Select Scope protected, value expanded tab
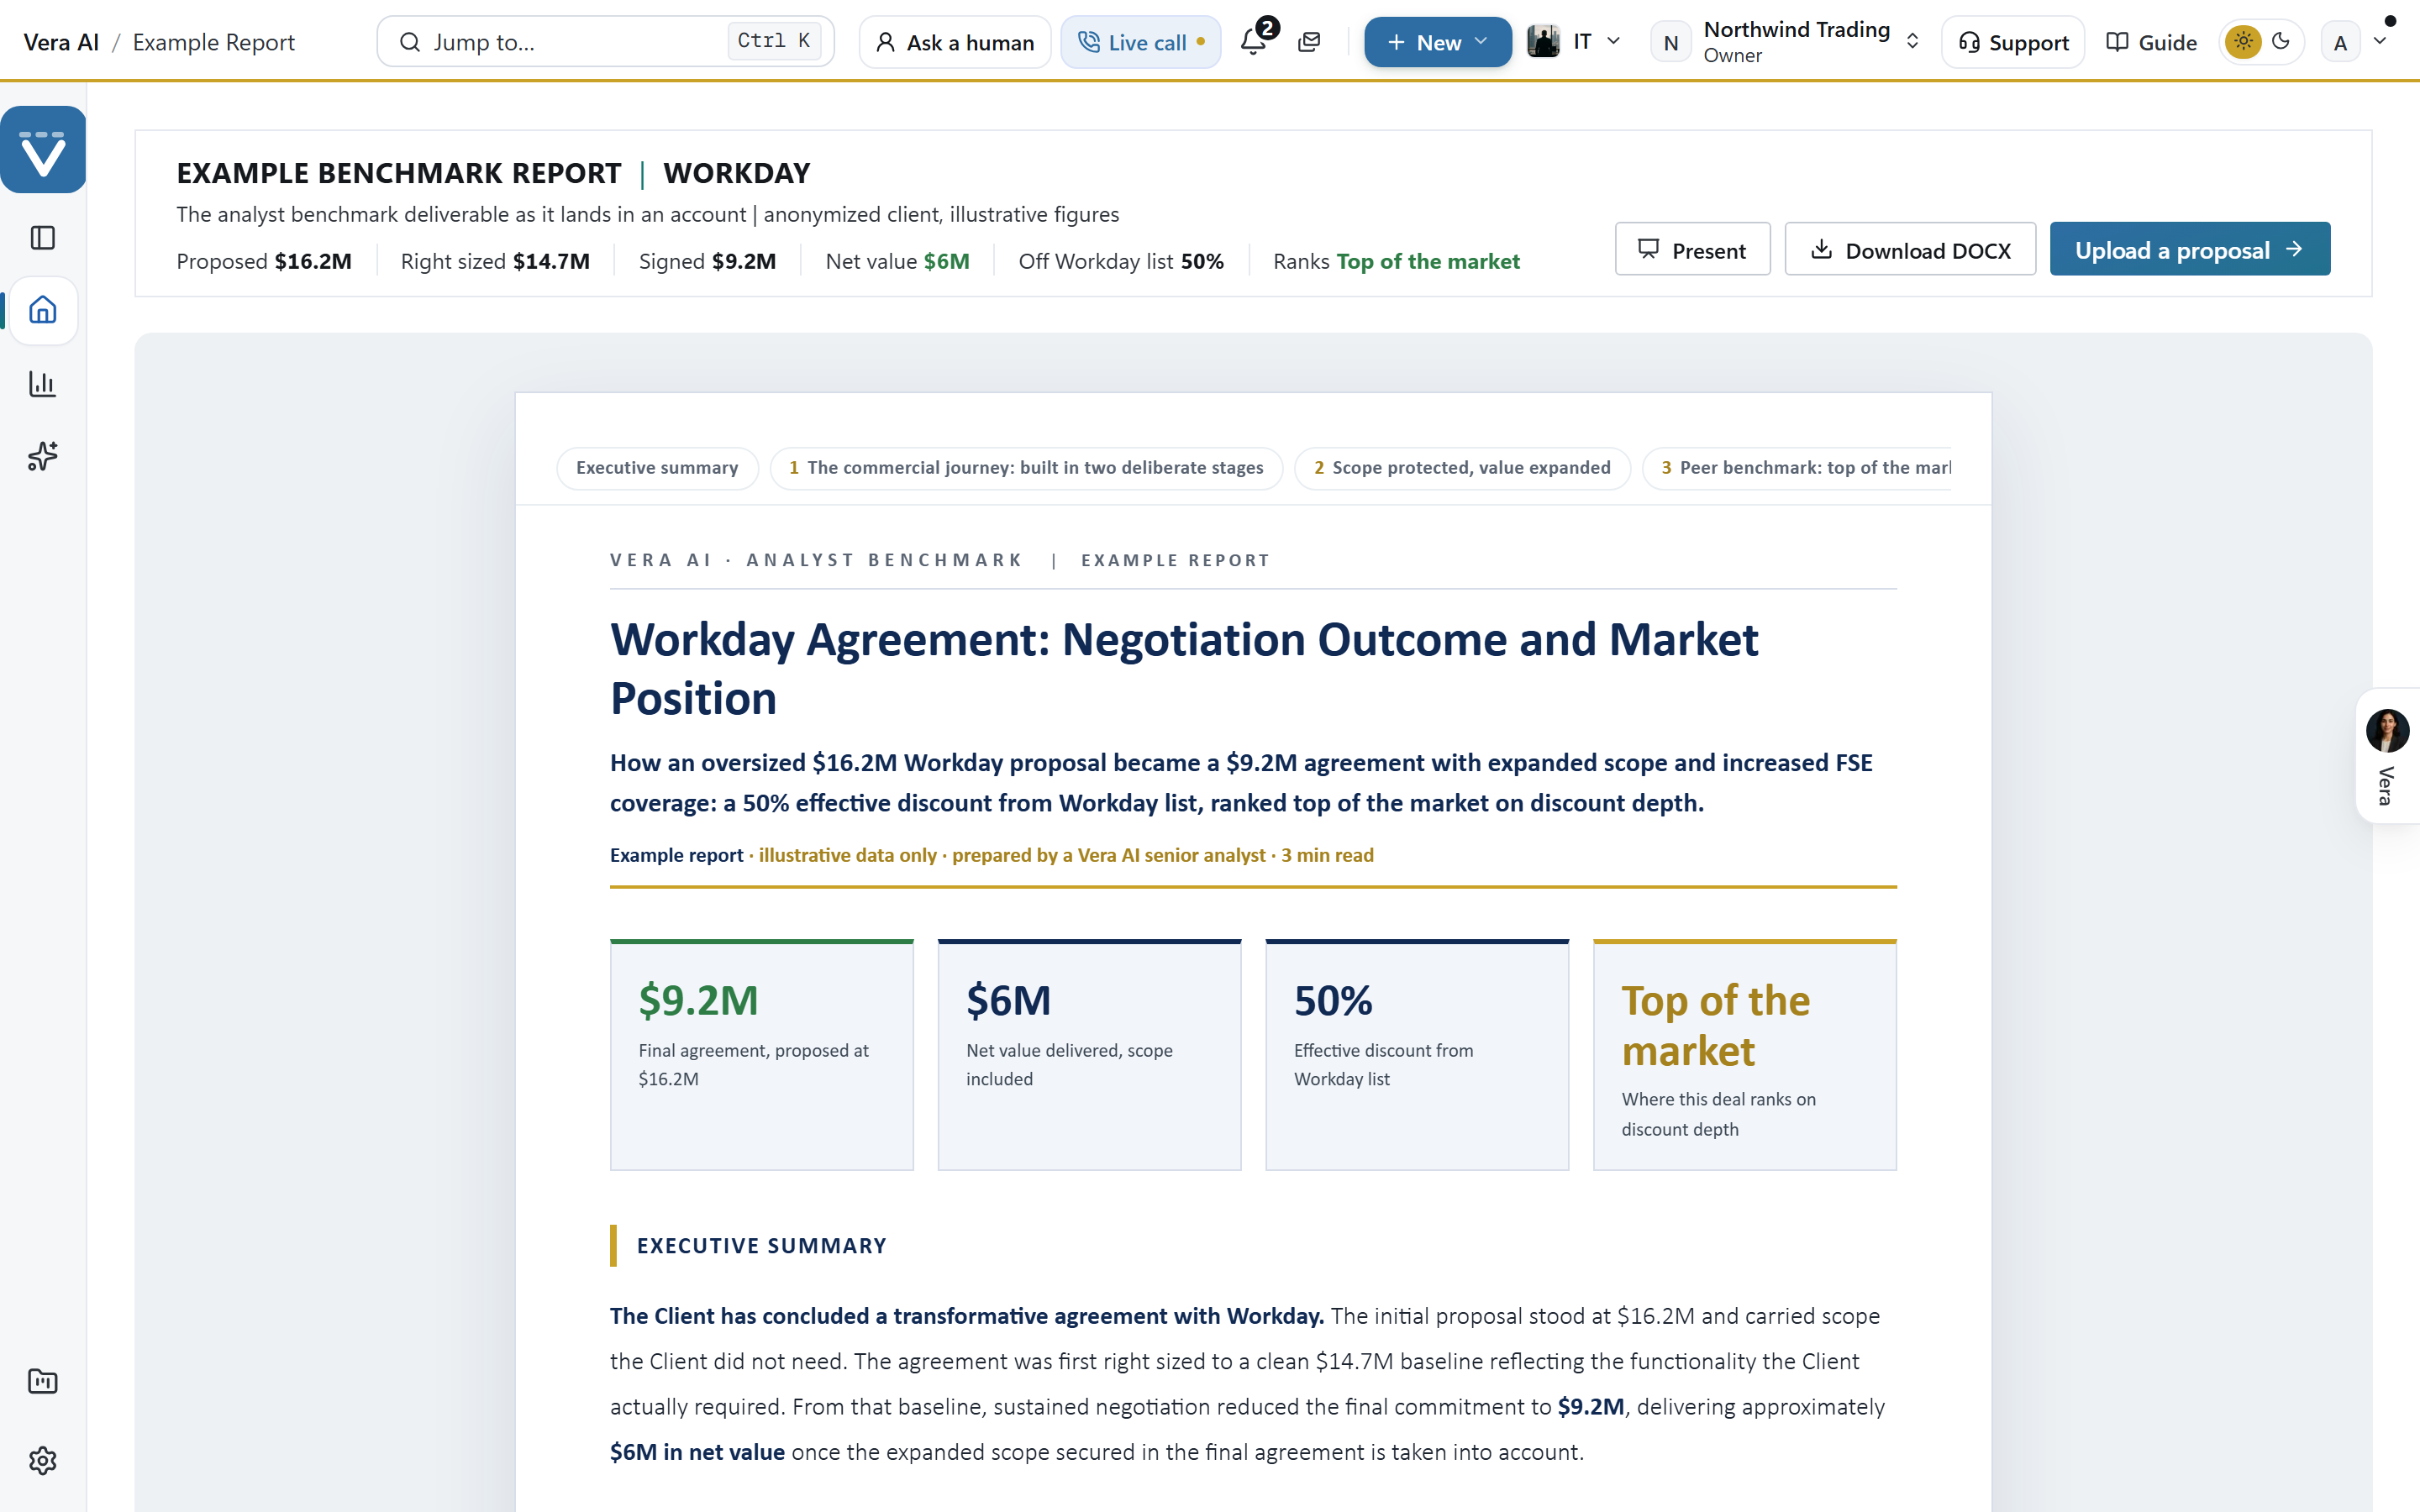 tap(1462, 468)
